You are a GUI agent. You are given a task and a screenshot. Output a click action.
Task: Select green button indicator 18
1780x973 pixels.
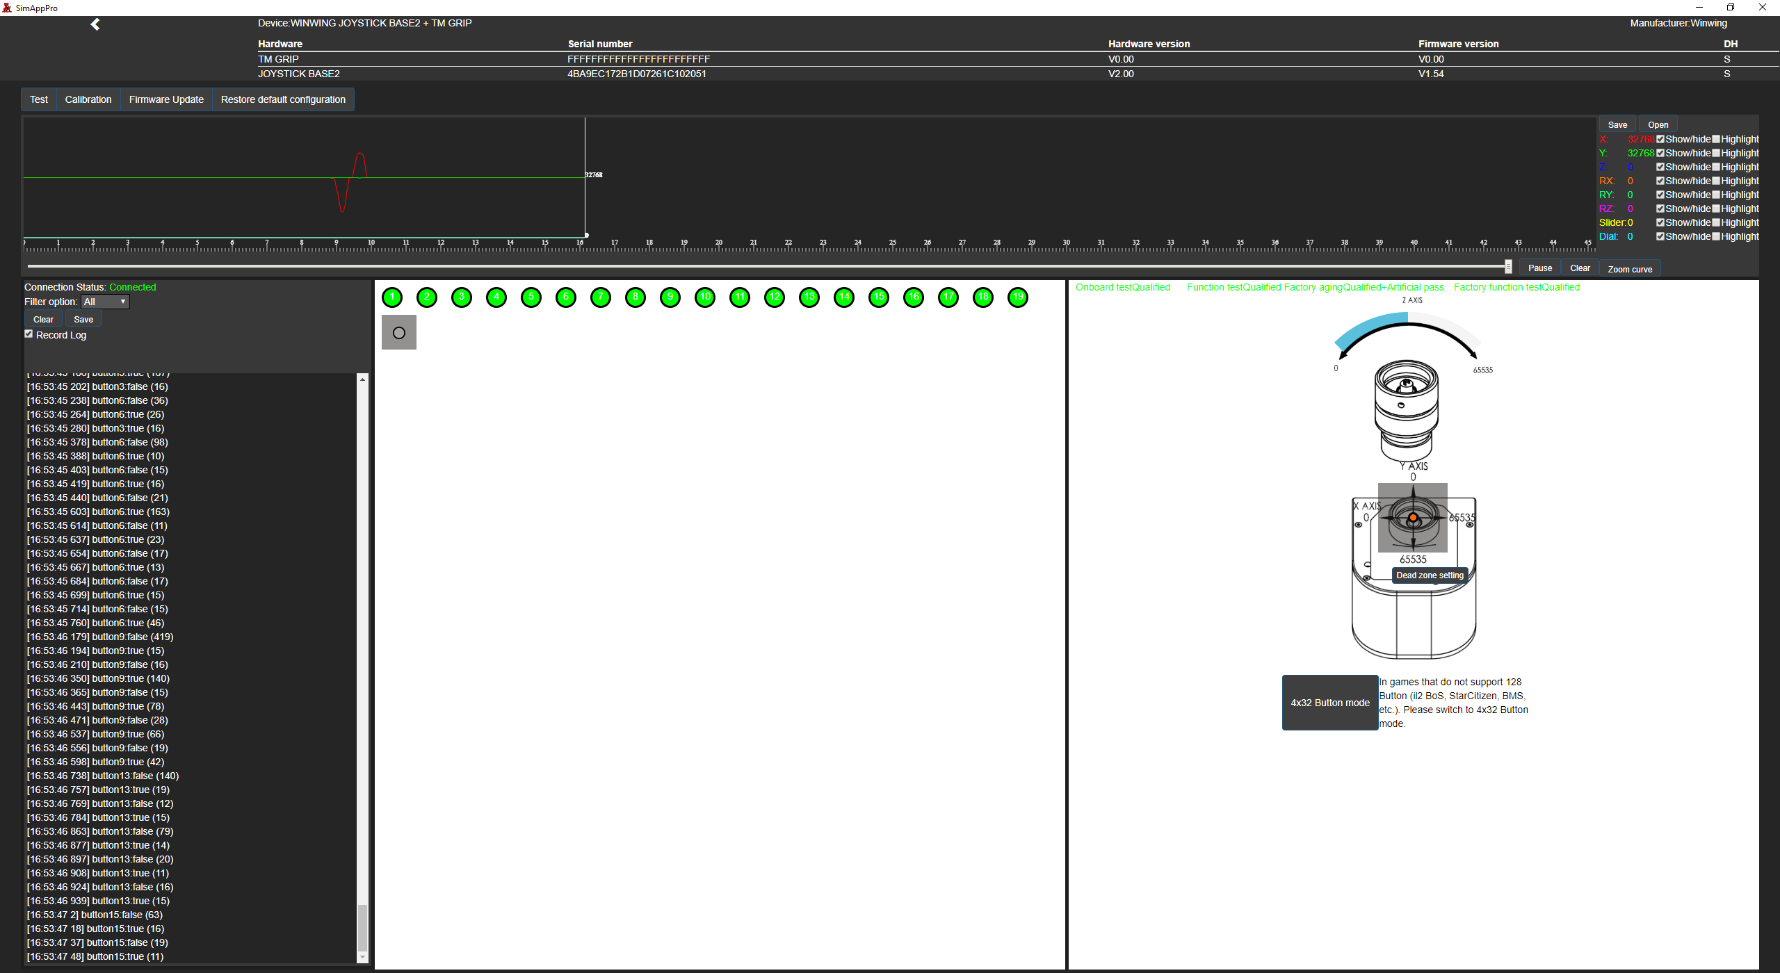point(983,297)
